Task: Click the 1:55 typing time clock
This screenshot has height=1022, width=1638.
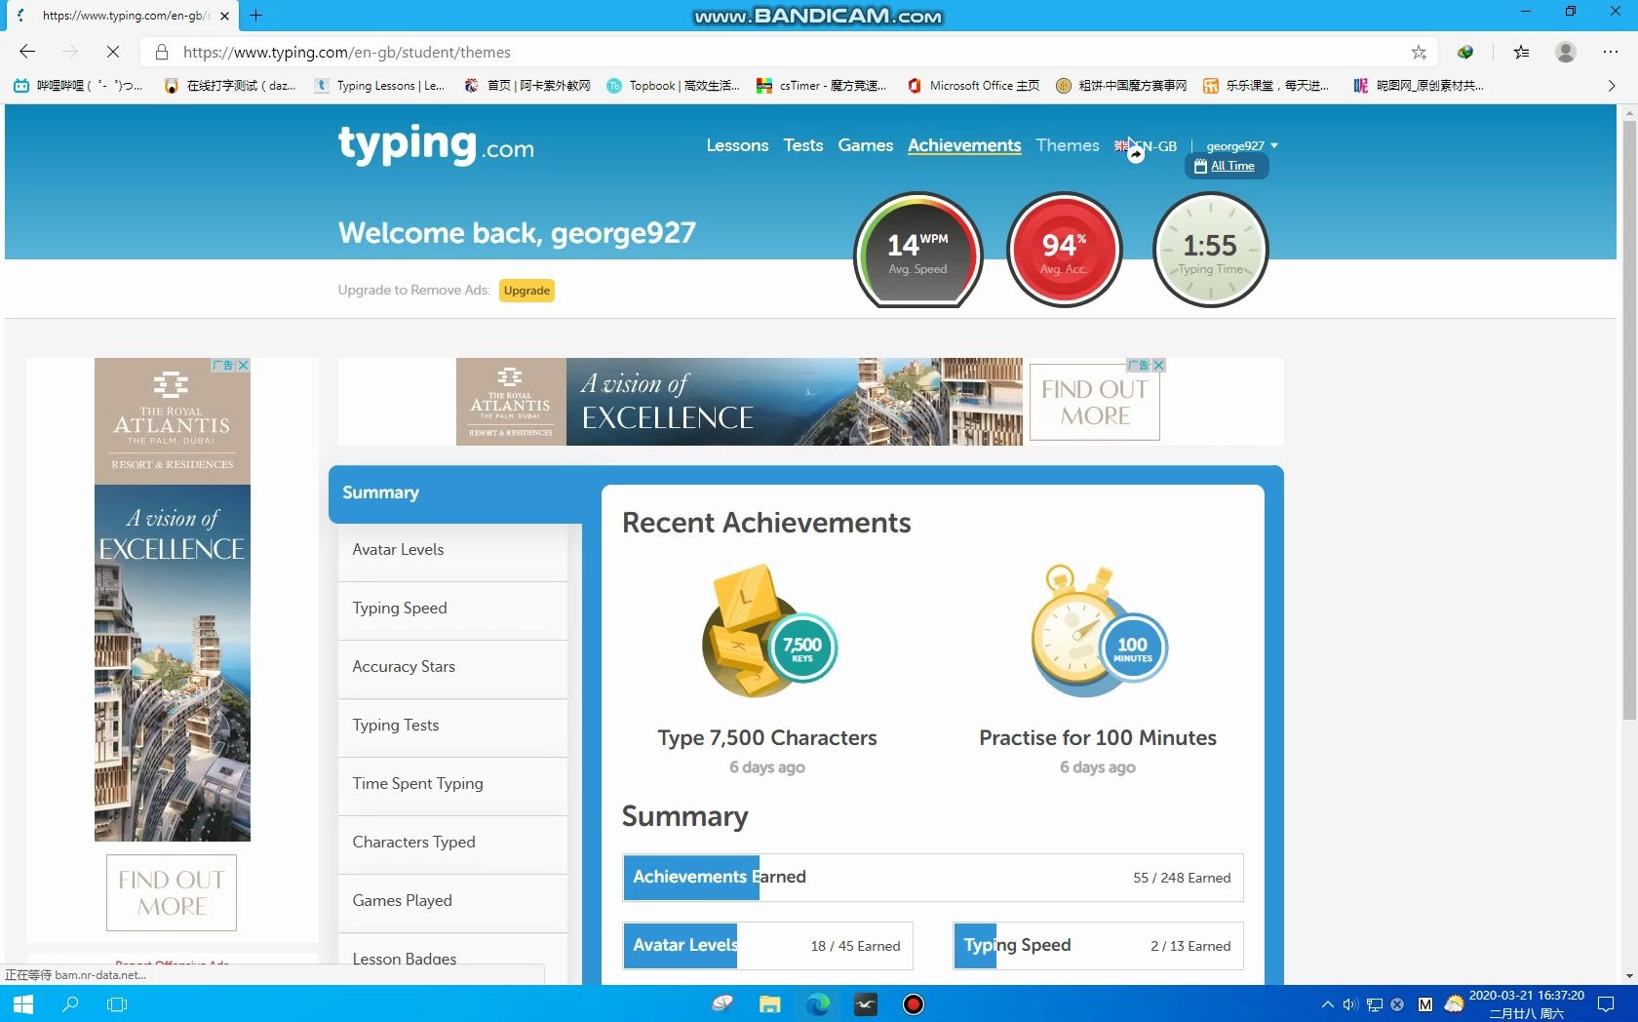Action: point(1210,250)
